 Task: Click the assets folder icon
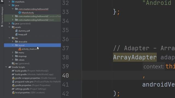(13, 27)
